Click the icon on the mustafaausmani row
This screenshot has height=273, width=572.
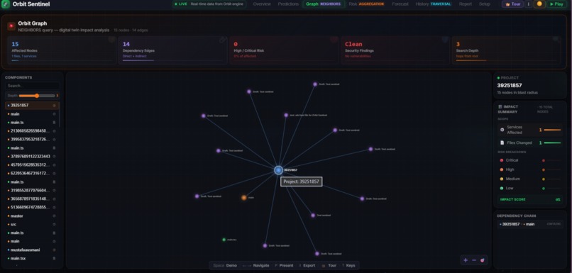pos(54,250)
